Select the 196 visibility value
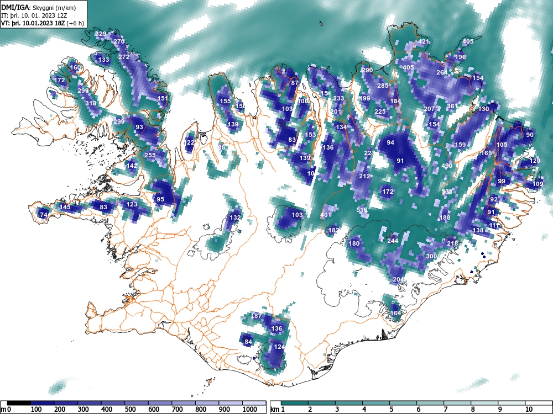 pyautogui.click(x=460, y=57)
